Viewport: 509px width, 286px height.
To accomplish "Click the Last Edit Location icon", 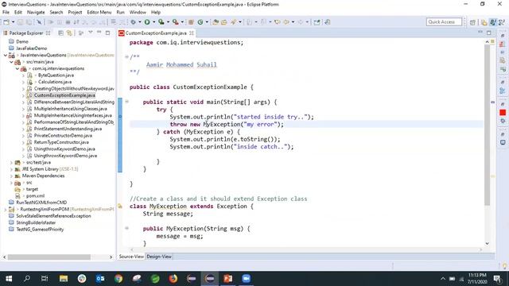I will pyautogui.click(x=278, y=22).
